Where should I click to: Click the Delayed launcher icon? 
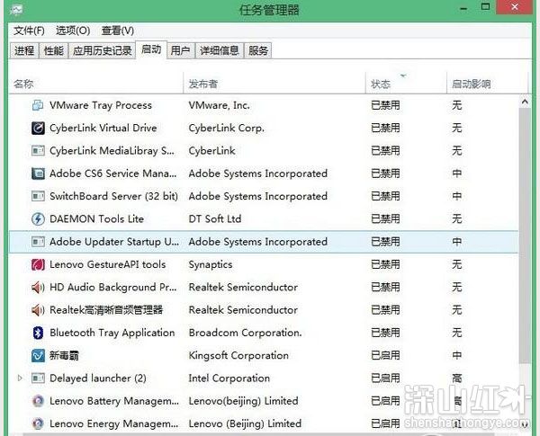(38, 378)
